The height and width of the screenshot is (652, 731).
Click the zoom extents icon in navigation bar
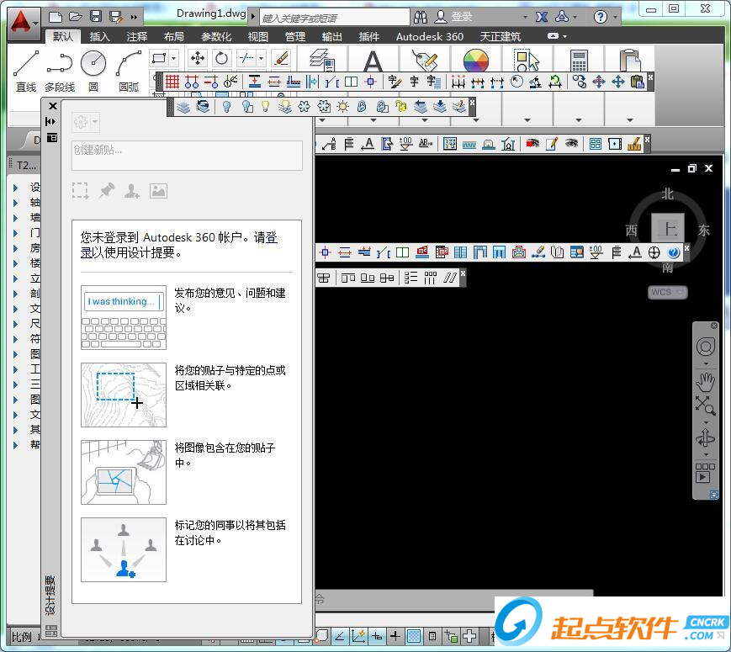point(706,406)
